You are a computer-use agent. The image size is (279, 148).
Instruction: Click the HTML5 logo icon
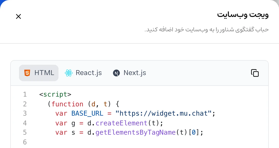click(27, 73)
